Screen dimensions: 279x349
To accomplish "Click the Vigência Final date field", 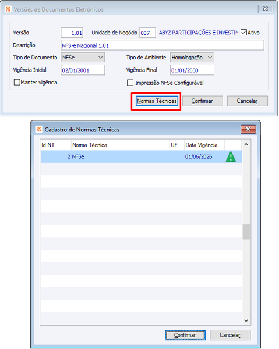I will tap(192, 70).
